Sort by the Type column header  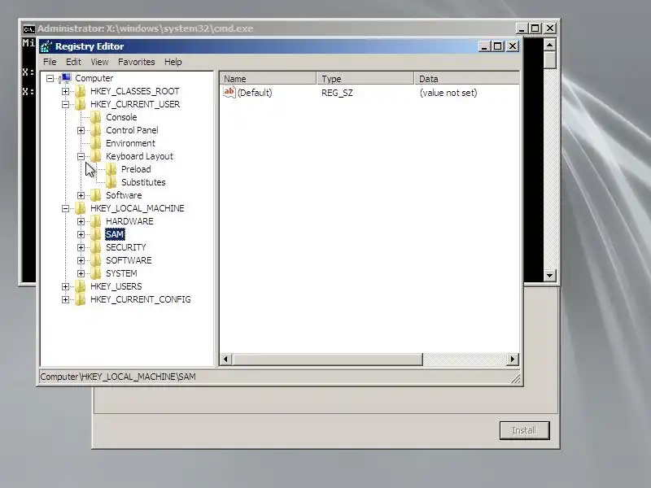(x=365, y=78)
